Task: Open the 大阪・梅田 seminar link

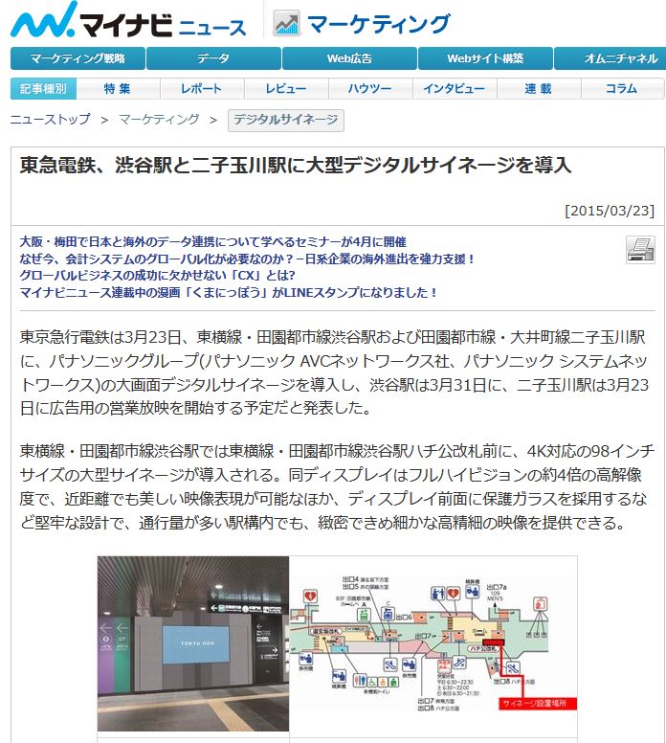Action: (x=213, y=242)
